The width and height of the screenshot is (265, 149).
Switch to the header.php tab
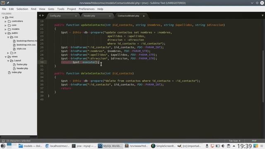(x=89, y=16)
